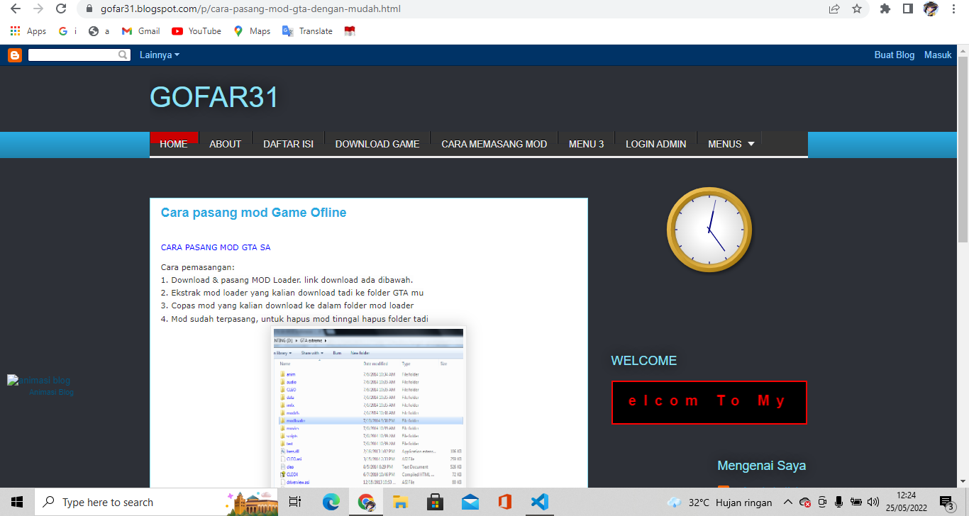Screen dimensions: 969x516
Task: Open Microsoft Store from the taskbar
Action: (x=436, y=502)
